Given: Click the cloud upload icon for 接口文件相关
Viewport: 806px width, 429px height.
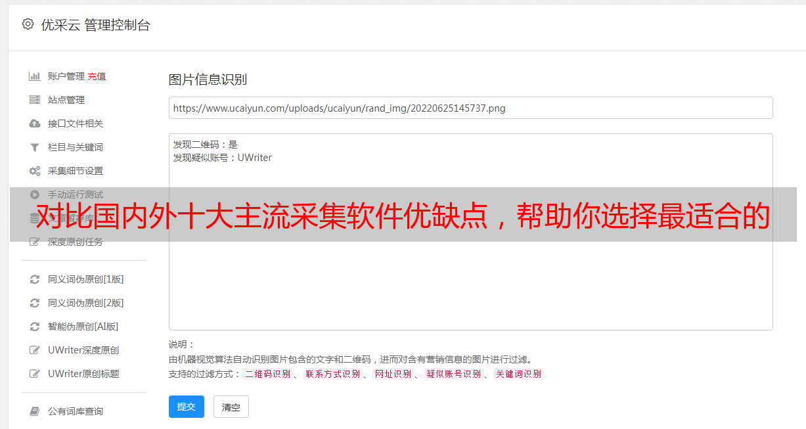Looking at the screenshot, I should tap(35, 124).
